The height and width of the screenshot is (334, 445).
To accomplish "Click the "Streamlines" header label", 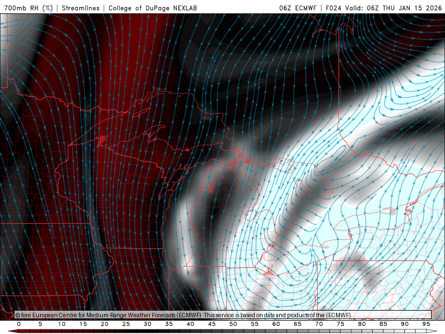I will 81,8.
